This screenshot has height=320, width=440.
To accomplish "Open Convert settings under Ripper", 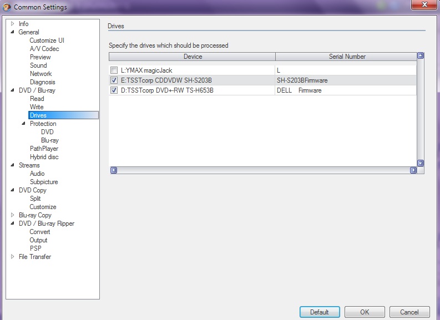I will point(39,232).
